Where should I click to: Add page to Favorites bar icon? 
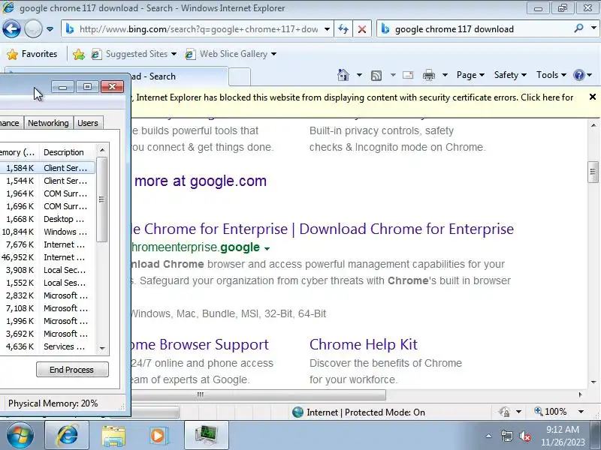[x=79, y=54]
